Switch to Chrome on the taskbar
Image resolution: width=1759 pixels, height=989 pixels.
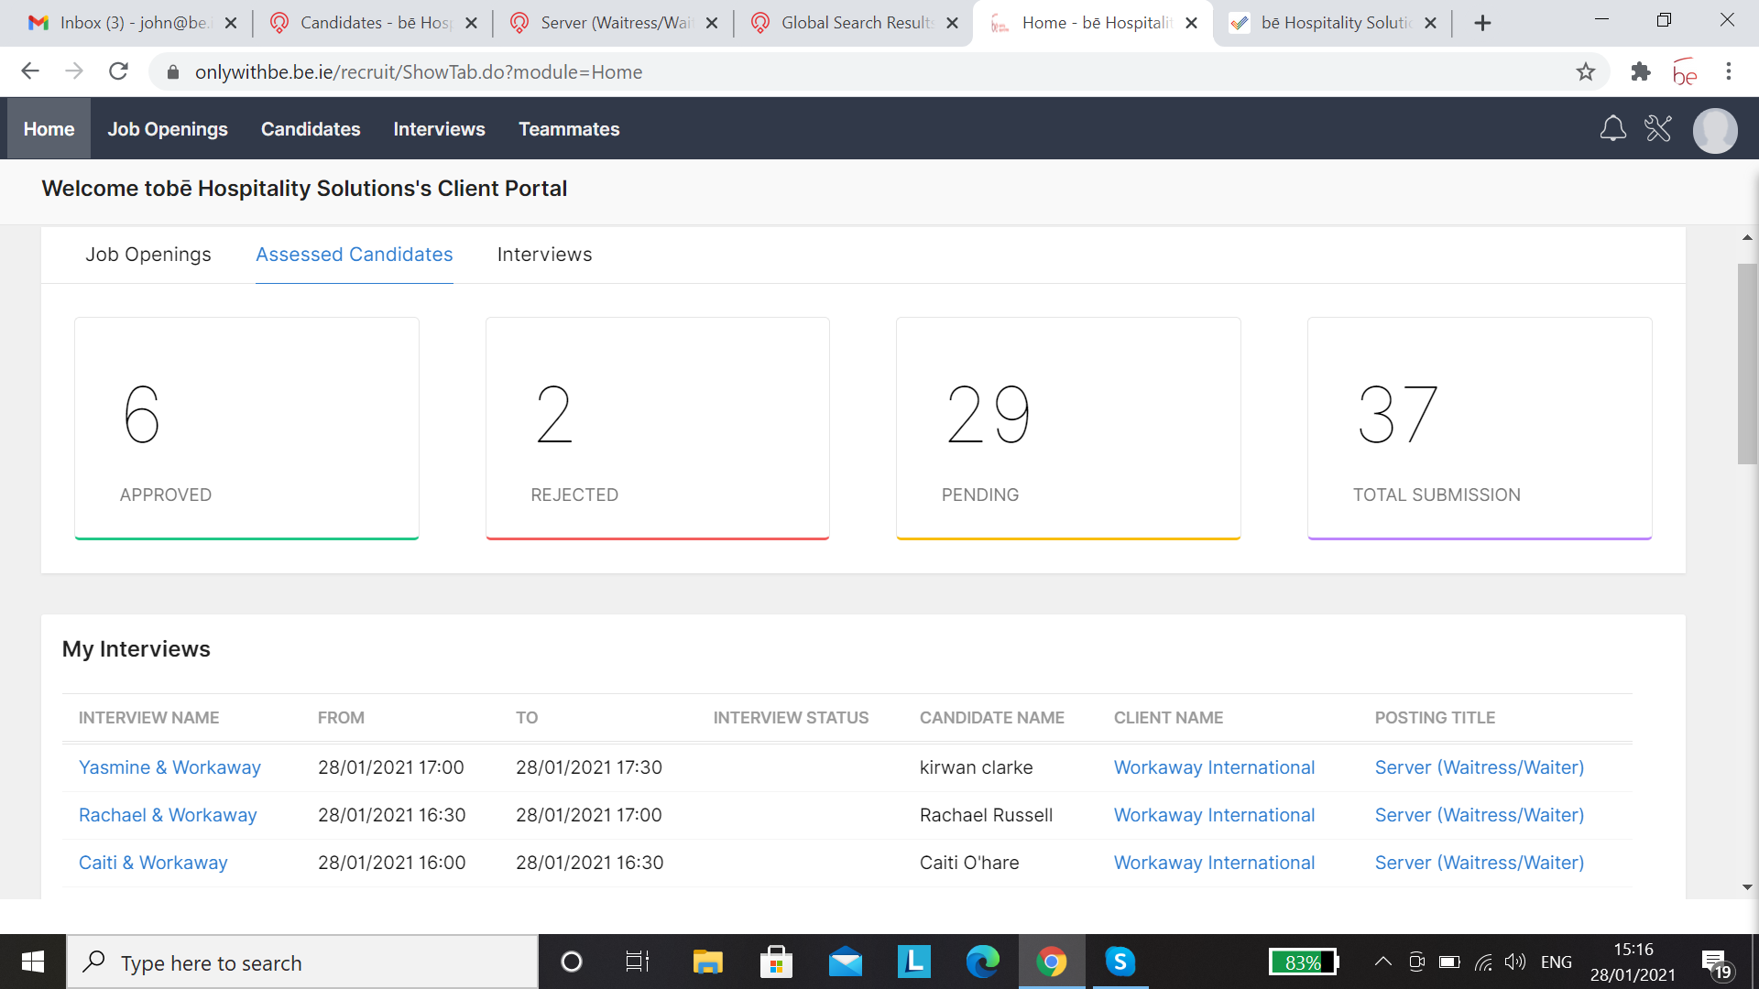tap(1051, 962)
